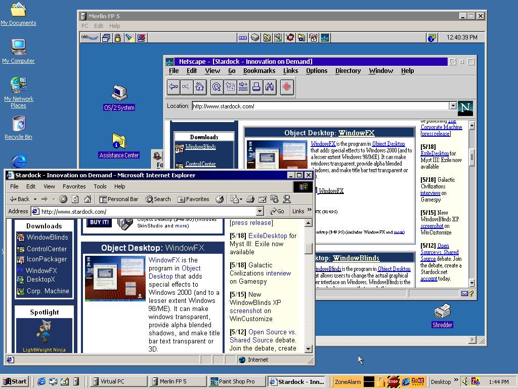Click the Virtual PC taskbar button
This screenshot has height=389, width=518.
118,382
